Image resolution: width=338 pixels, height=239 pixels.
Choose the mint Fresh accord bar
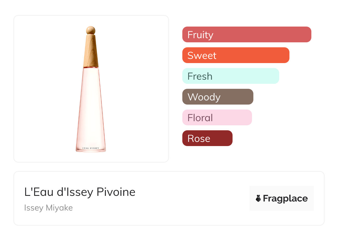(x=231, y=76)
